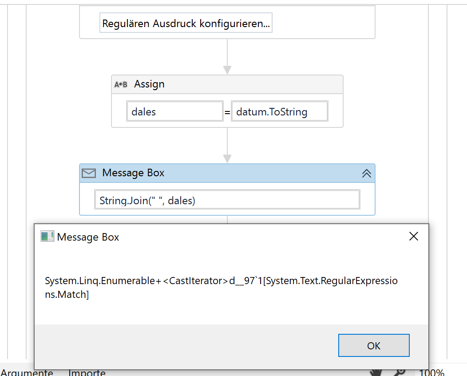Click the 100% zoom level indicator
Image resolution: width=467 pixels, height=376 pixels.
(432, 373)
